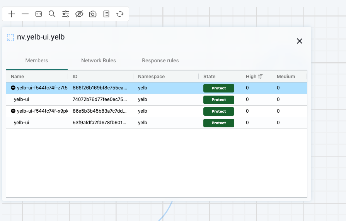Select the yelb-ui-f544fc74f-z7t5 pod name
The image size is (346, 221).
42,88
